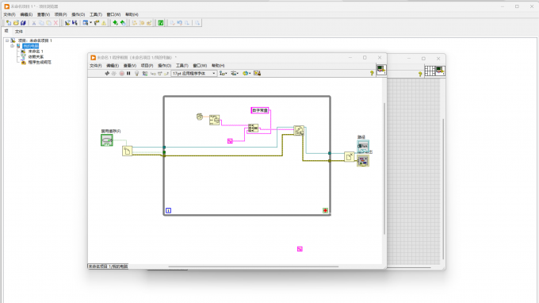This screenshot has height=303, width=539.
Task: Click block diagram vertical scrollbar
Action: [384, 168]
